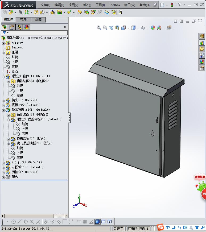Open the 窗口(W) menu
The width and height of the screenshot is (206, 232).
130,5
